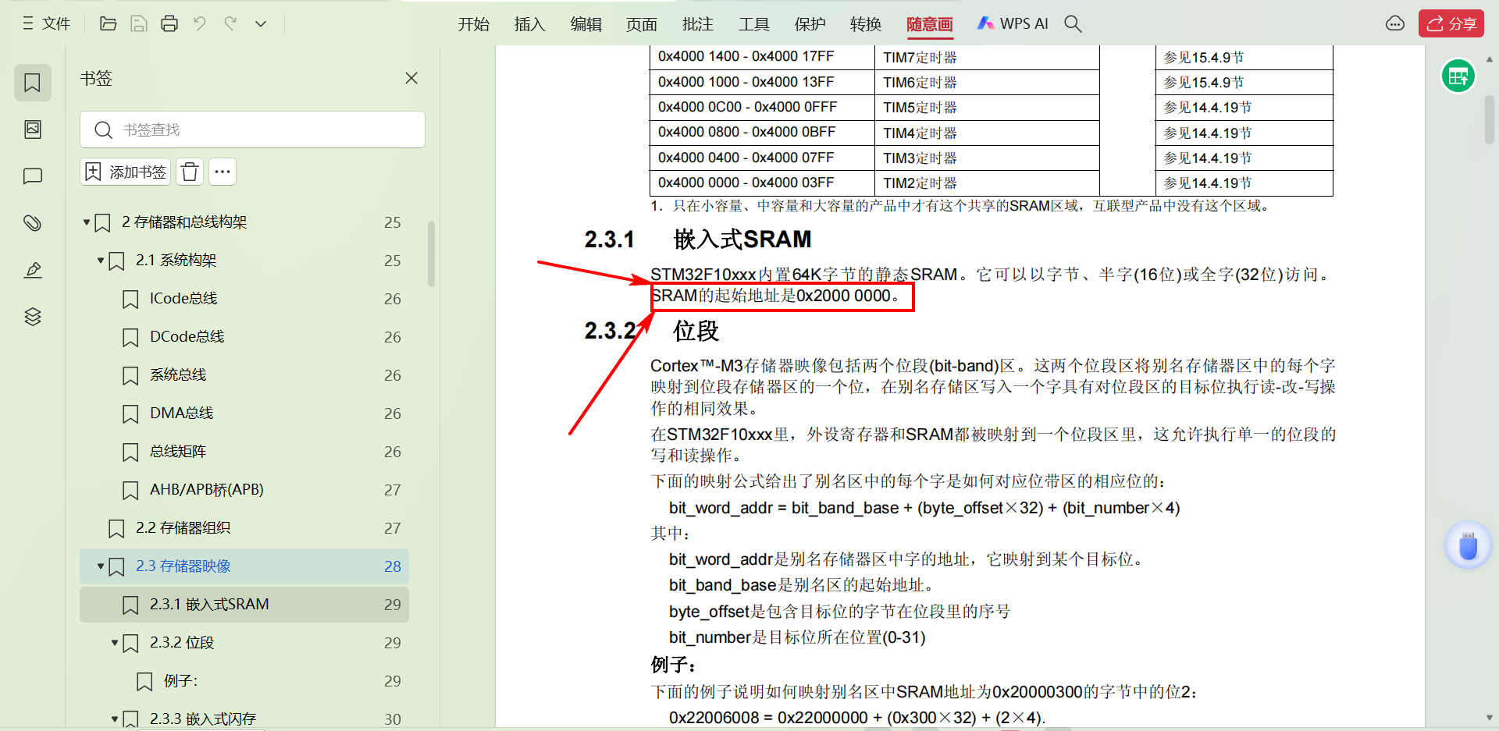Click the document scroll up arrow

[1490, 59]
